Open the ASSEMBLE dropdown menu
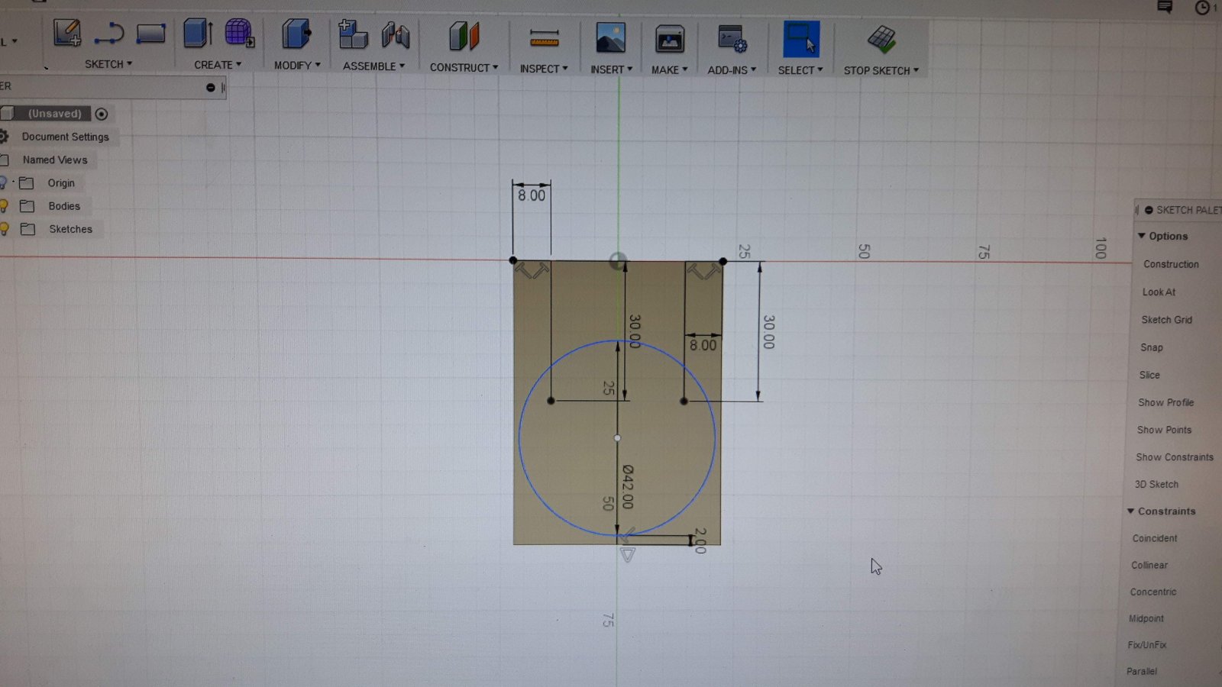This screenshot has width=1222, height=687. (x=373, y=66)
